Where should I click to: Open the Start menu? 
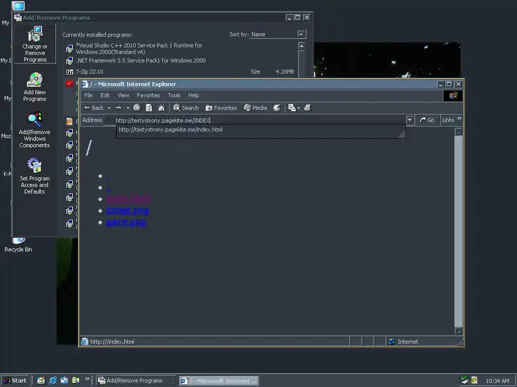15,380
